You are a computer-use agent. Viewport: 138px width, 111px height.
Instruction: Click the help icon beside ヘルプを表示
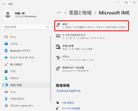57,103
